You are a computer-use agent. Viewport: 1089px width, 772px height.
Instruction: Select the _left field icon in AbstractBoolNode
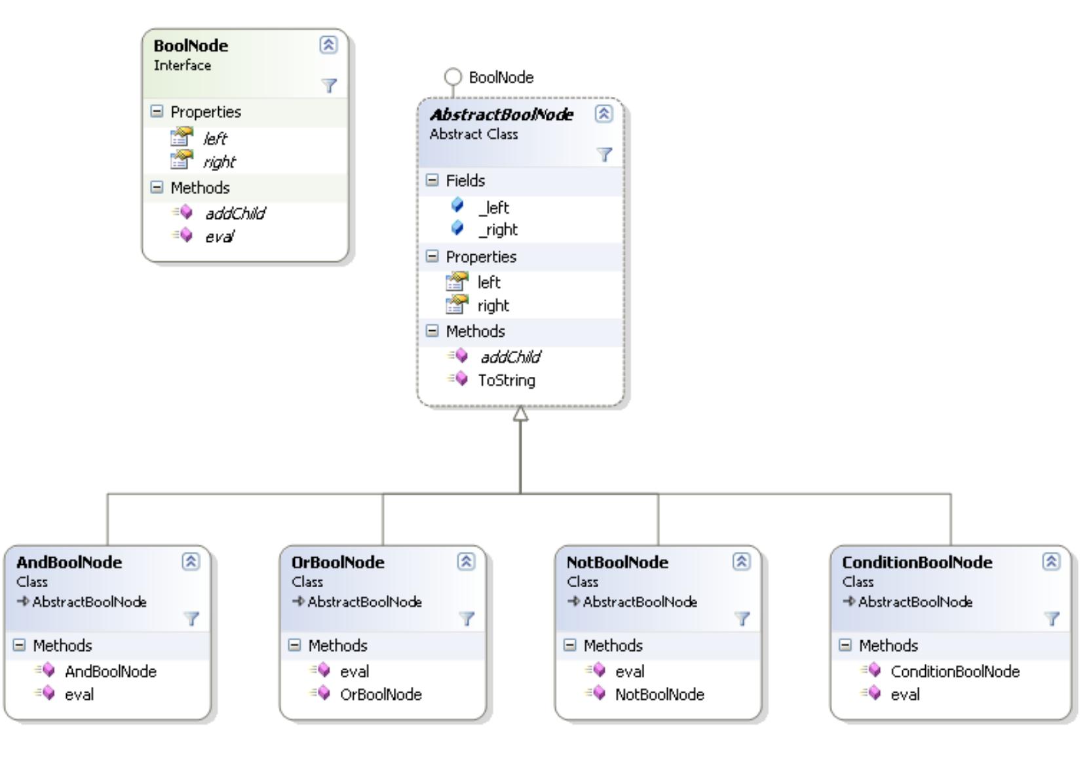(457, 207)
